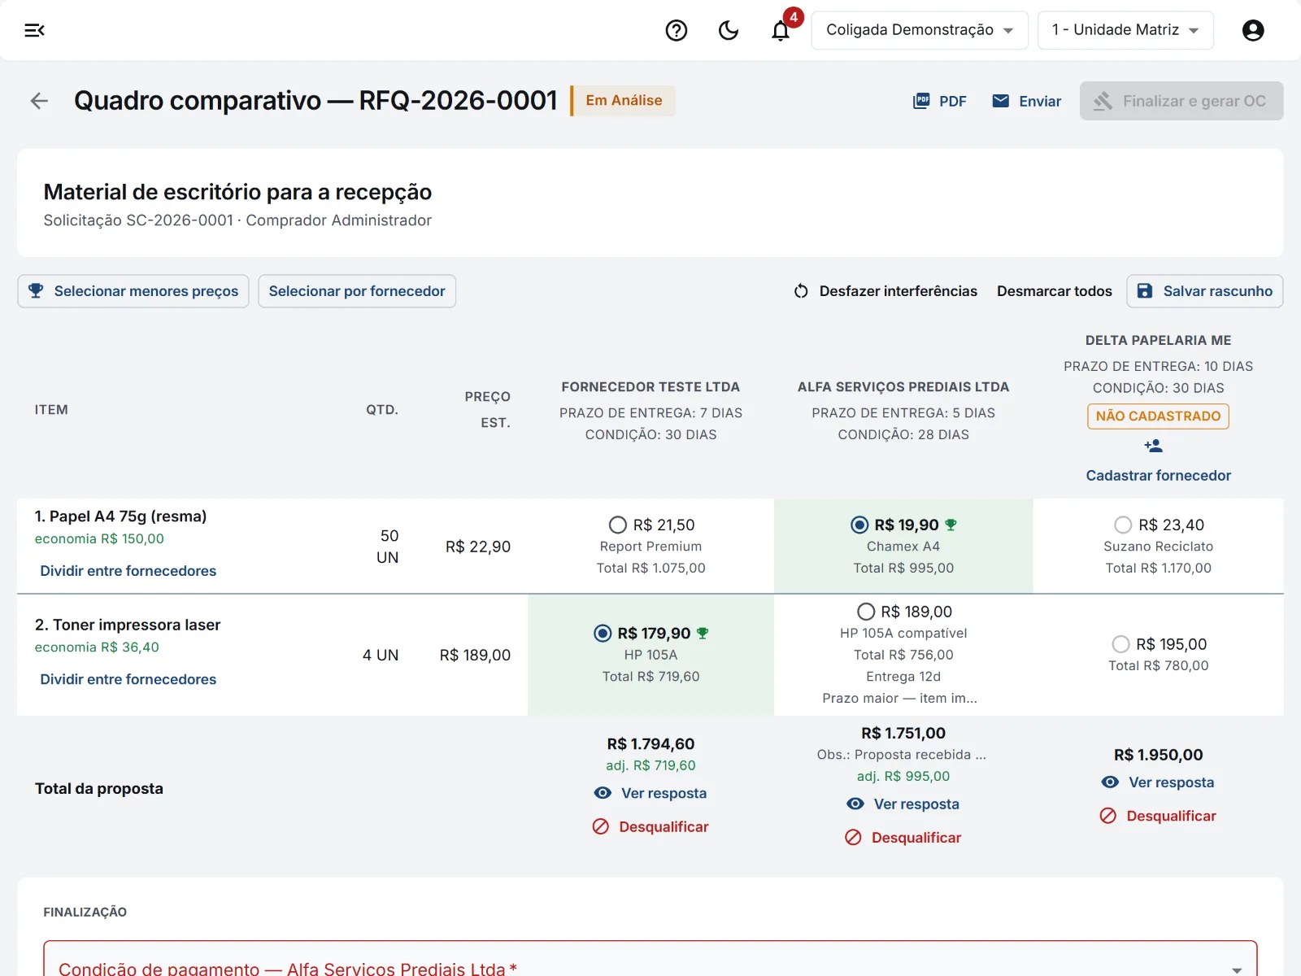Disqualify the R$ 1.950,00 proposal
Viewport: 1301px width, 976px height.
point(1158,816)
